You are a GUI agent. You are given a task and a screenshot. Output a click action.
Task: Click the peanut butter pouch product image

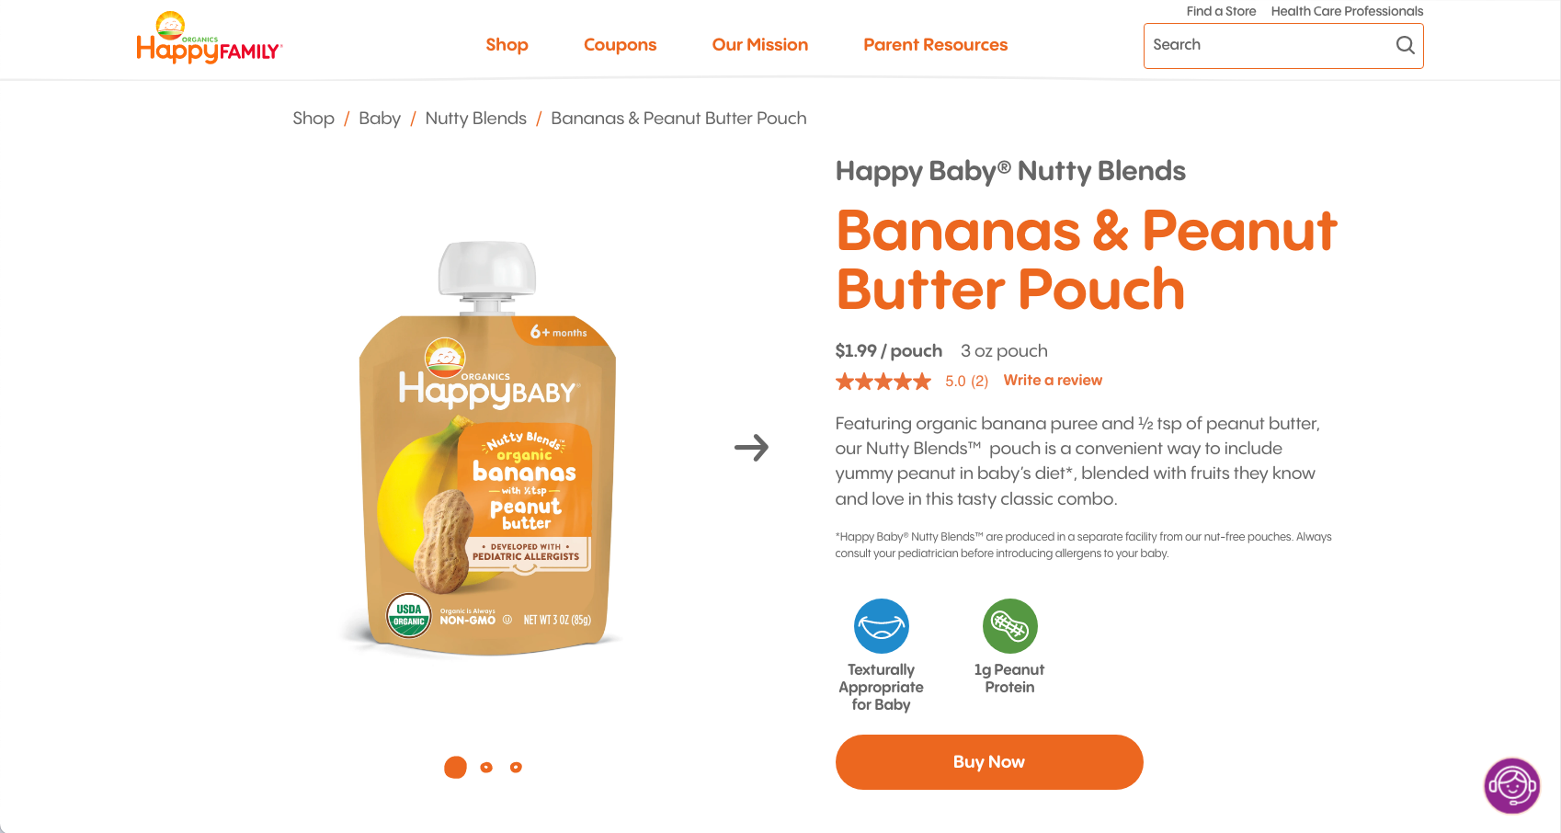tap(487, 449)
